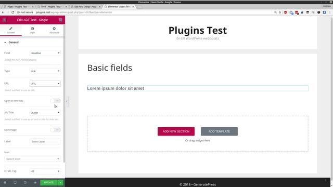The width and height of the screenshot is (333, 187).
Task: Open page settings gear in bottom bar
Action: click(5, 182)
